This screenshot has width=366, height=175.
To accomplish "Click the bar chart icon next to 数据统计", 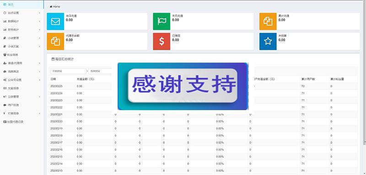I will coord(5,21).
